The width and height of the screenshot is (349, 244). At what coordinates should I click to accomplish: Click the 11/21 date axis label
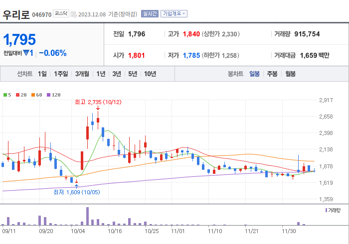tap(251, 232)
